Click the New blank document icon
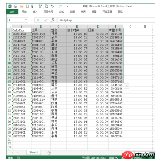Viewport: 155px width, 159px height. pos(28,6)
